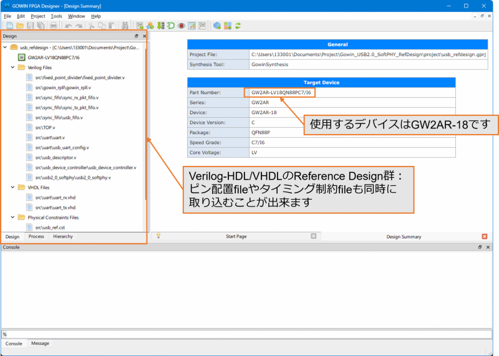Viewport: 499px width, 356px height.
Task: Switch to the Start Page tab
Action: coord(236,236)
